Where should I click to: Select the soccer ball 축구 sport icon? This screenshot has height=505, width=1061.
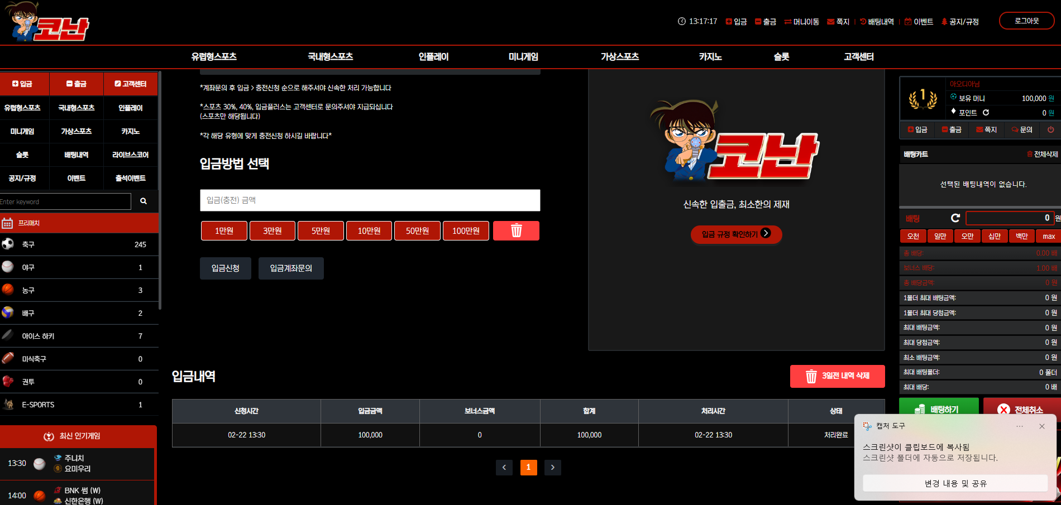click(8, 244)
